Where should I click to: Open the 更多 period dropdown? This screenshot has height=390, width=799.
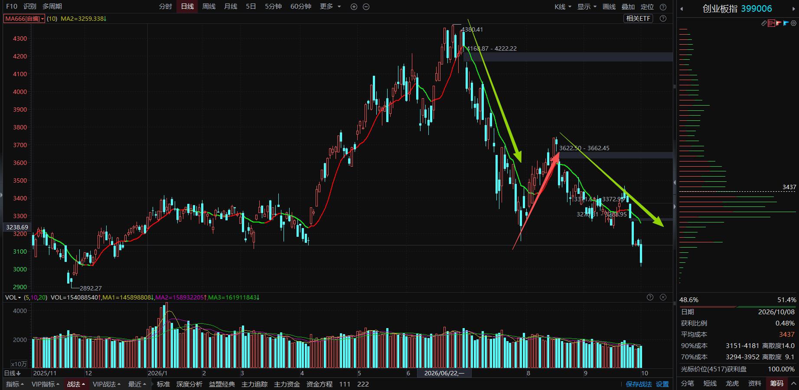tap(330, 6)
